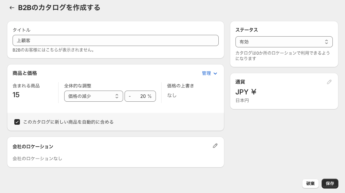Click the このカタログに新しい商品を自動的に含める label
The image size is (345, 193).
(68, 122)
